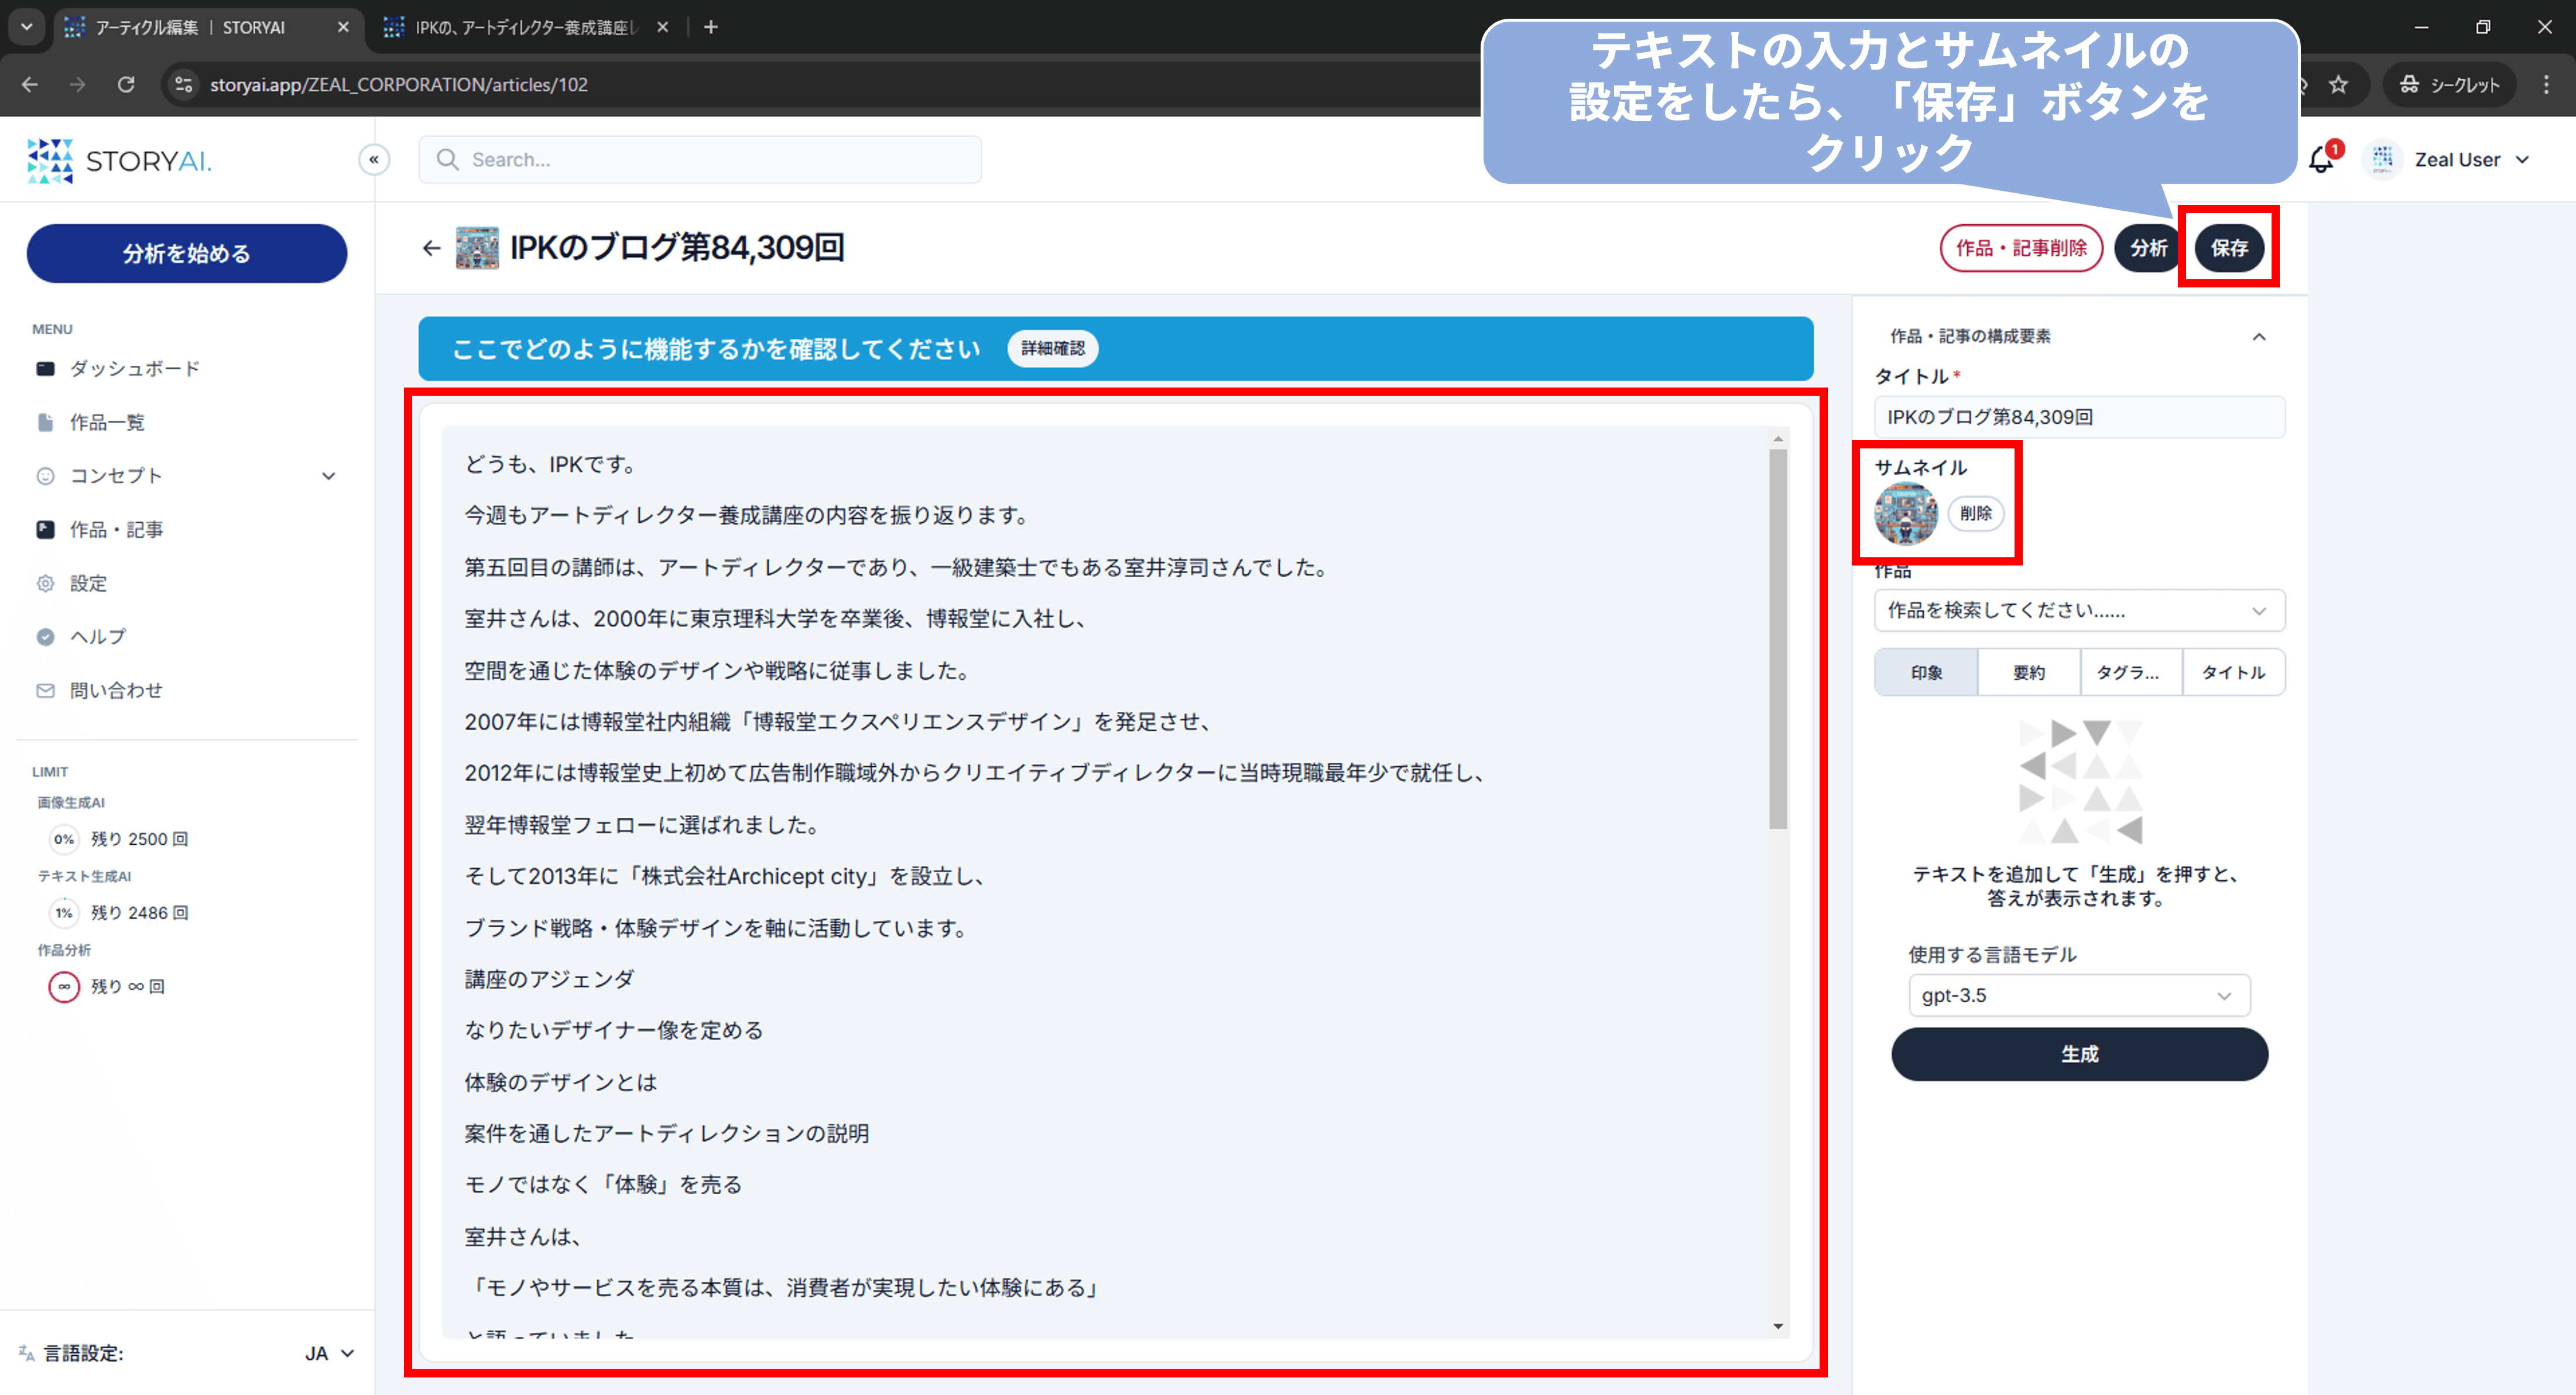
Task: Delete the thumbnail with the 削除 button
Action: point(1975,514)
